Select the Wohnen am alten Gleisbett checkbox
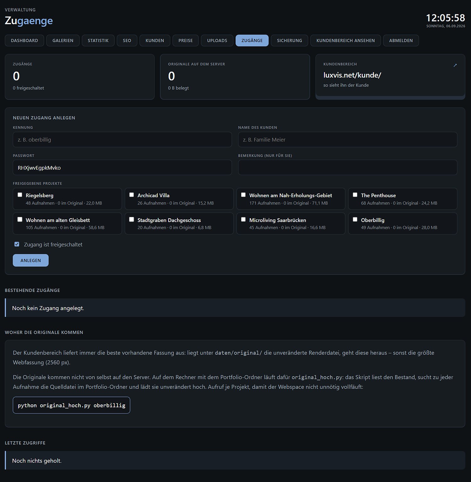 click(x=20, y=219)
